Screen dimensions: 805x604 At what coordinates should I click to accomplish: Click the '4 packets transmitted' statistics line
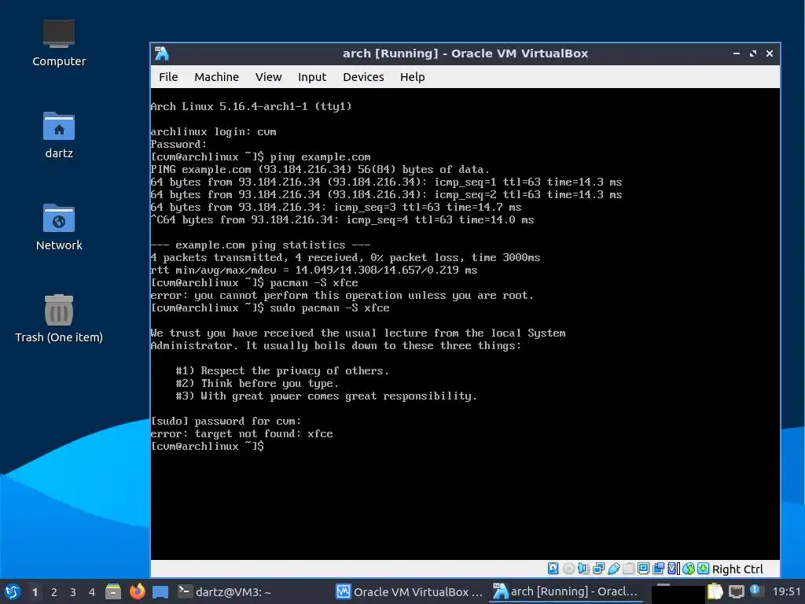pyautogui.click(x=345, y=257)
